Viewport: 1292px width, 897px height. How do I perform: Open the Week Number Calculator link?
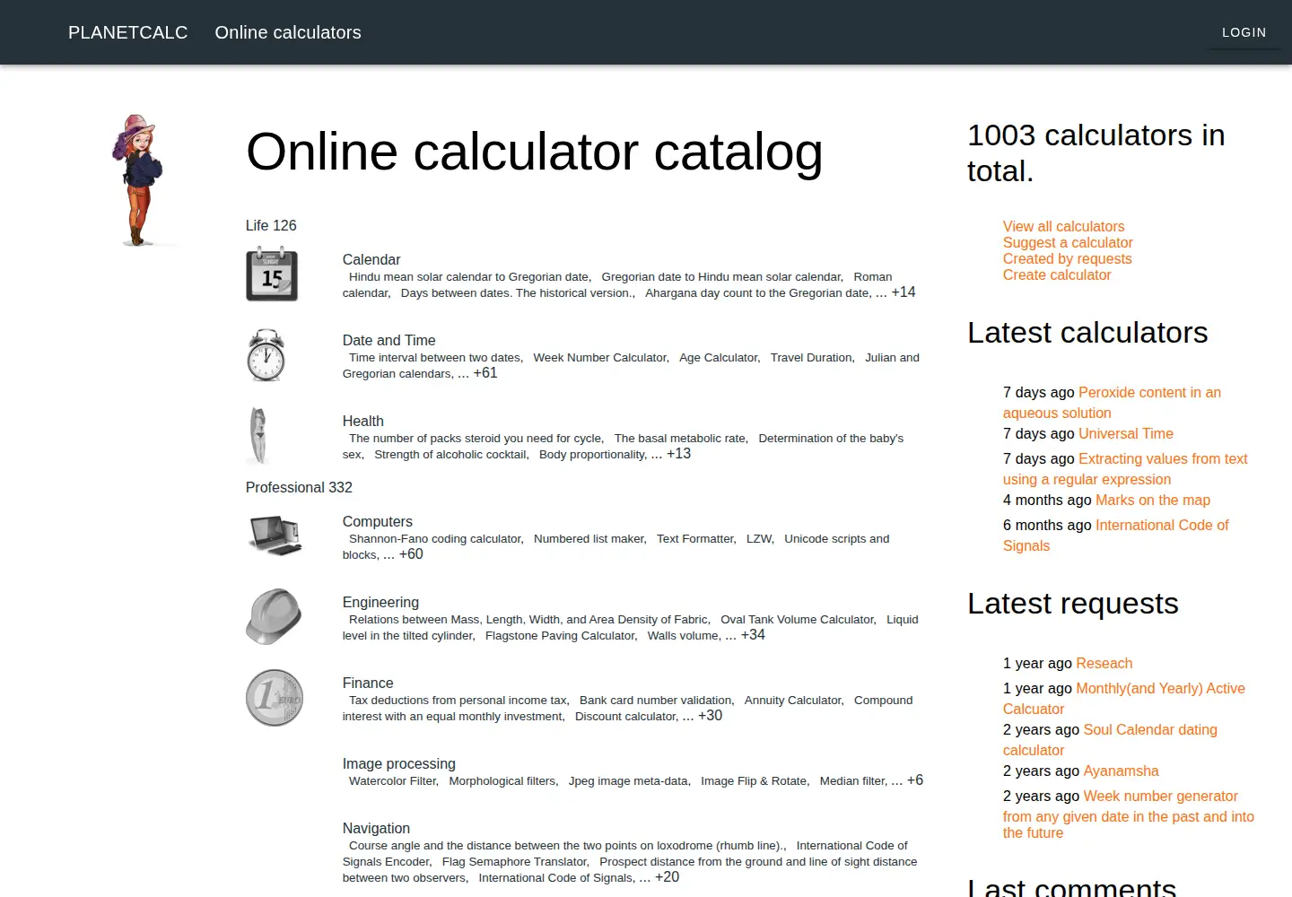click(x=599, y=358)
